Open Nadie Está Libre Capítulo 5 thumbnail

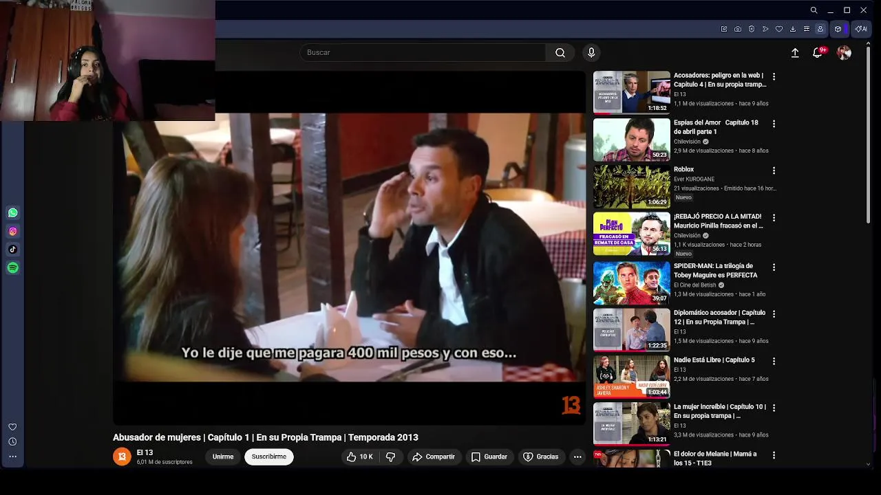click(632, 376)
